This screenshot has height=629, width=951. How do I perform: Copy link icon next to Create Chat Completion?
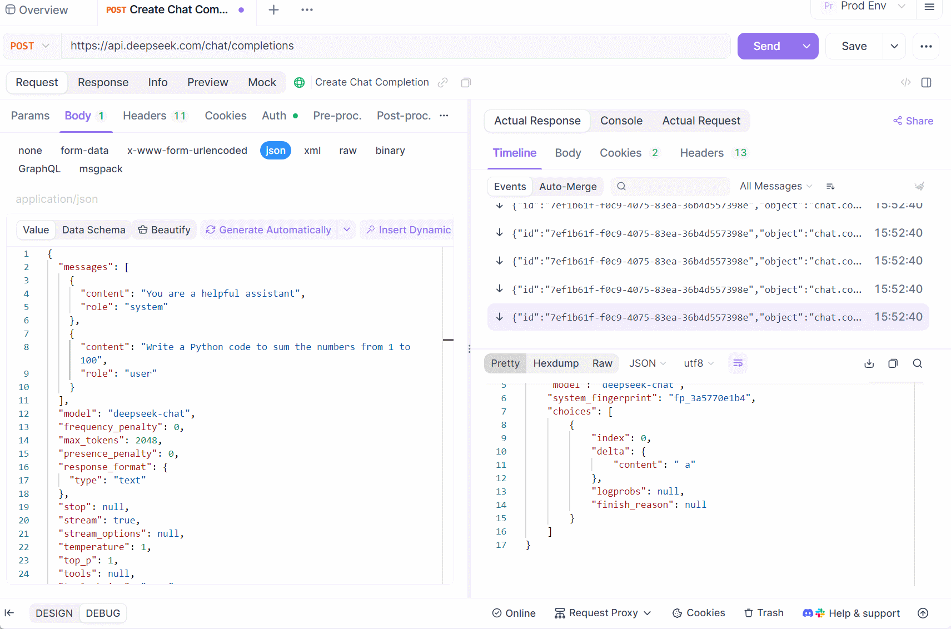[443, 82]
